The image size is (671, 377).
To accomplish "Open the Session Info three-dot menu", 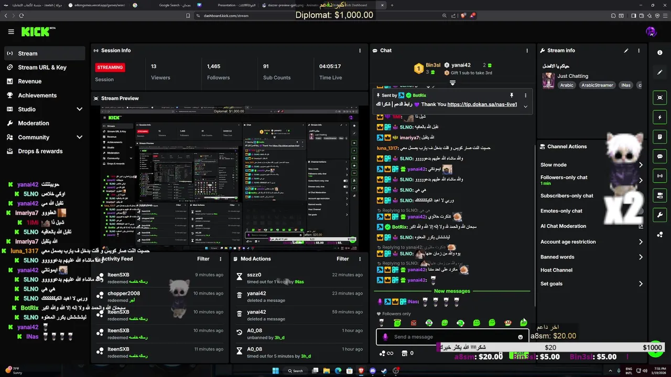I will 360,51.
